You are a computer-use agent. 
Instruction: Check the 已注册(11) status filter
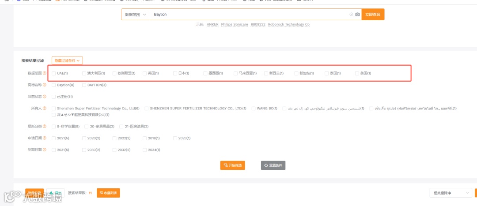point(54,97)
